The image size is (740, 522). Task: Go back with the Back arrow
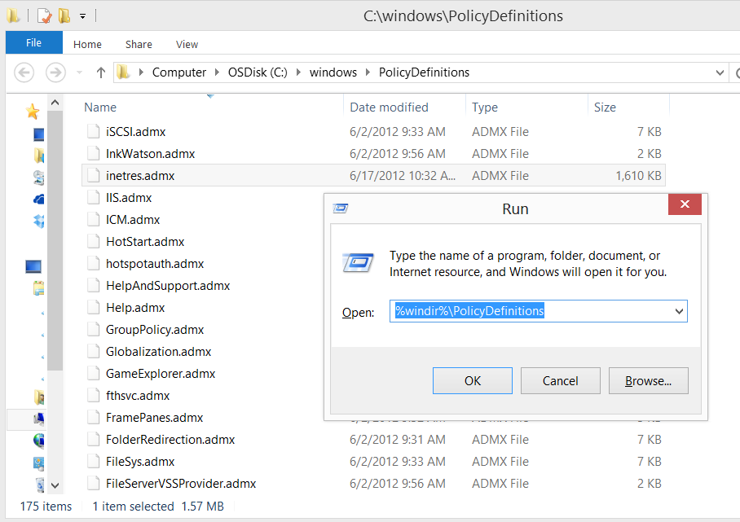pos(24,72)
